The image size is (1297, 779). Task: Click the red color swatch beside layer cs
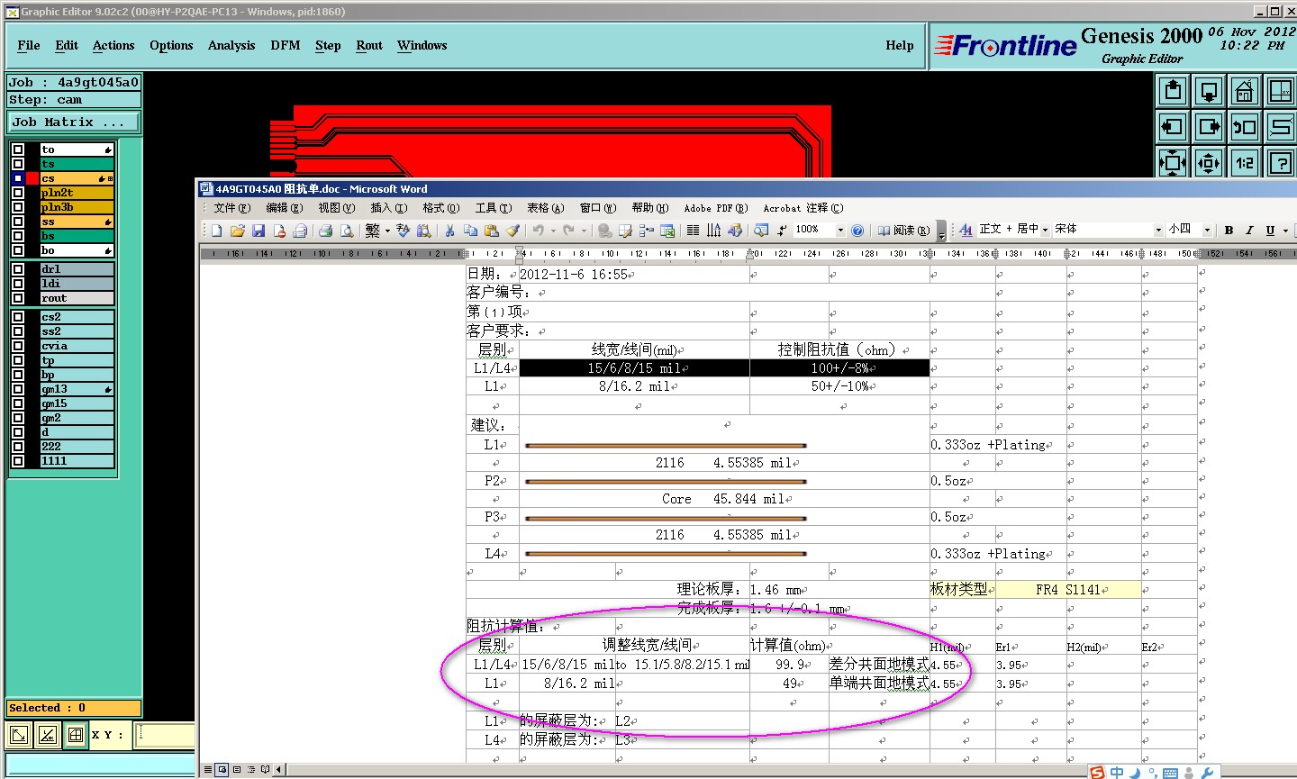click(x=32, y=178)
